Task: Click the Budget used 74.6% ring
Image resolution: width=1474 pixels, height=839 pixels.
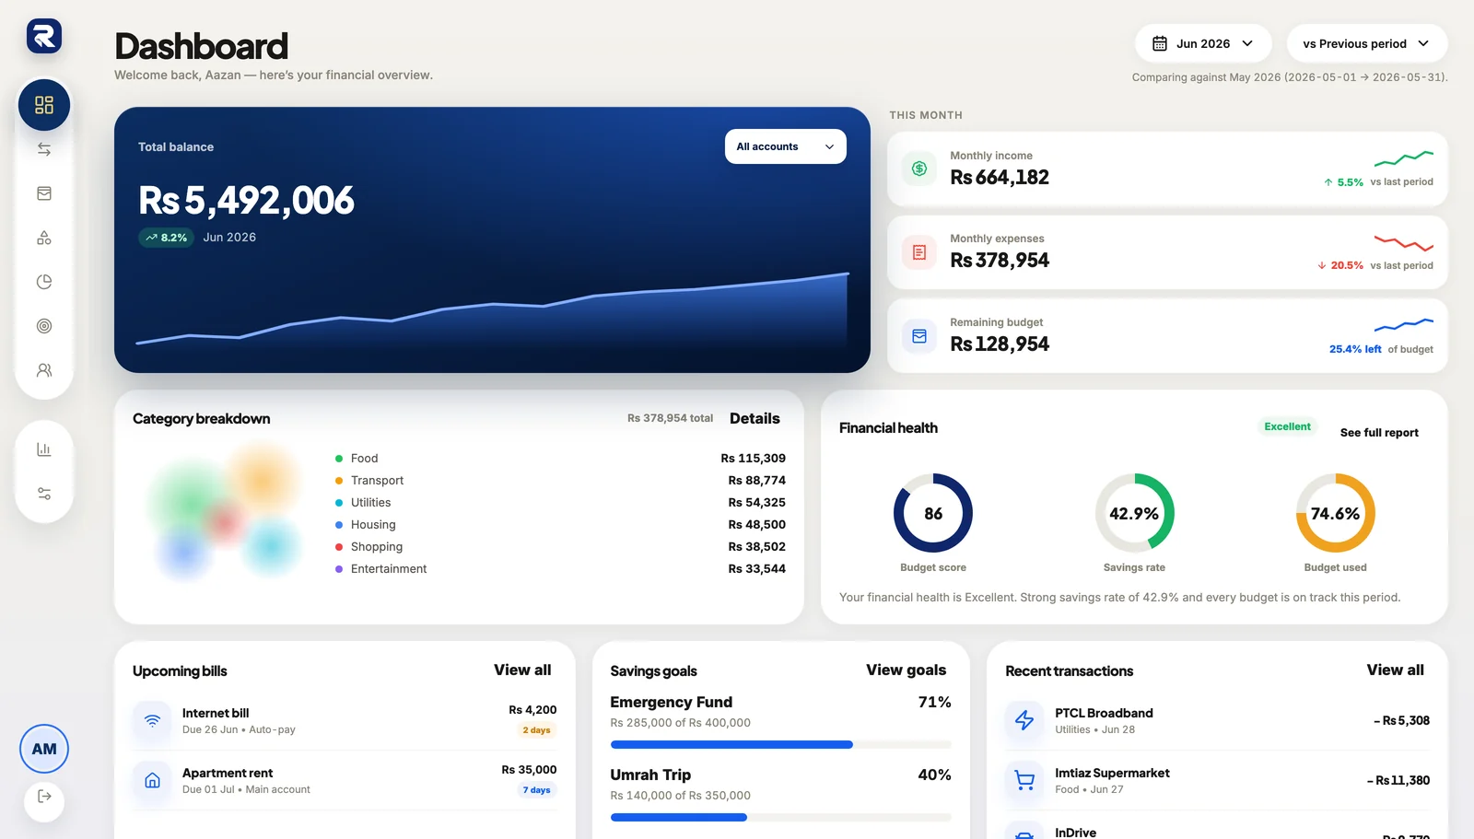Action: pyautogui.click(x=1335, y=513)
